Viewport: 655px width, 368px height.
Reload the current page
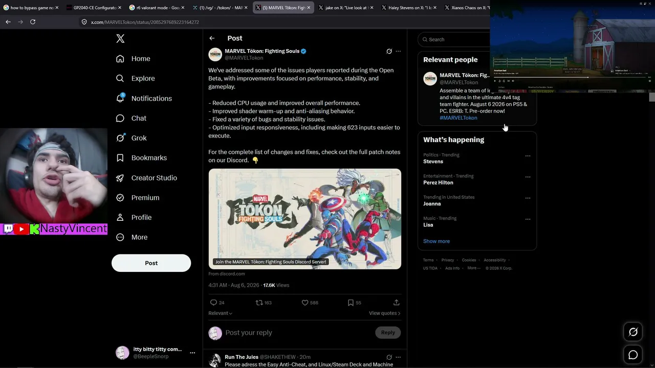(x=33, y=22)
